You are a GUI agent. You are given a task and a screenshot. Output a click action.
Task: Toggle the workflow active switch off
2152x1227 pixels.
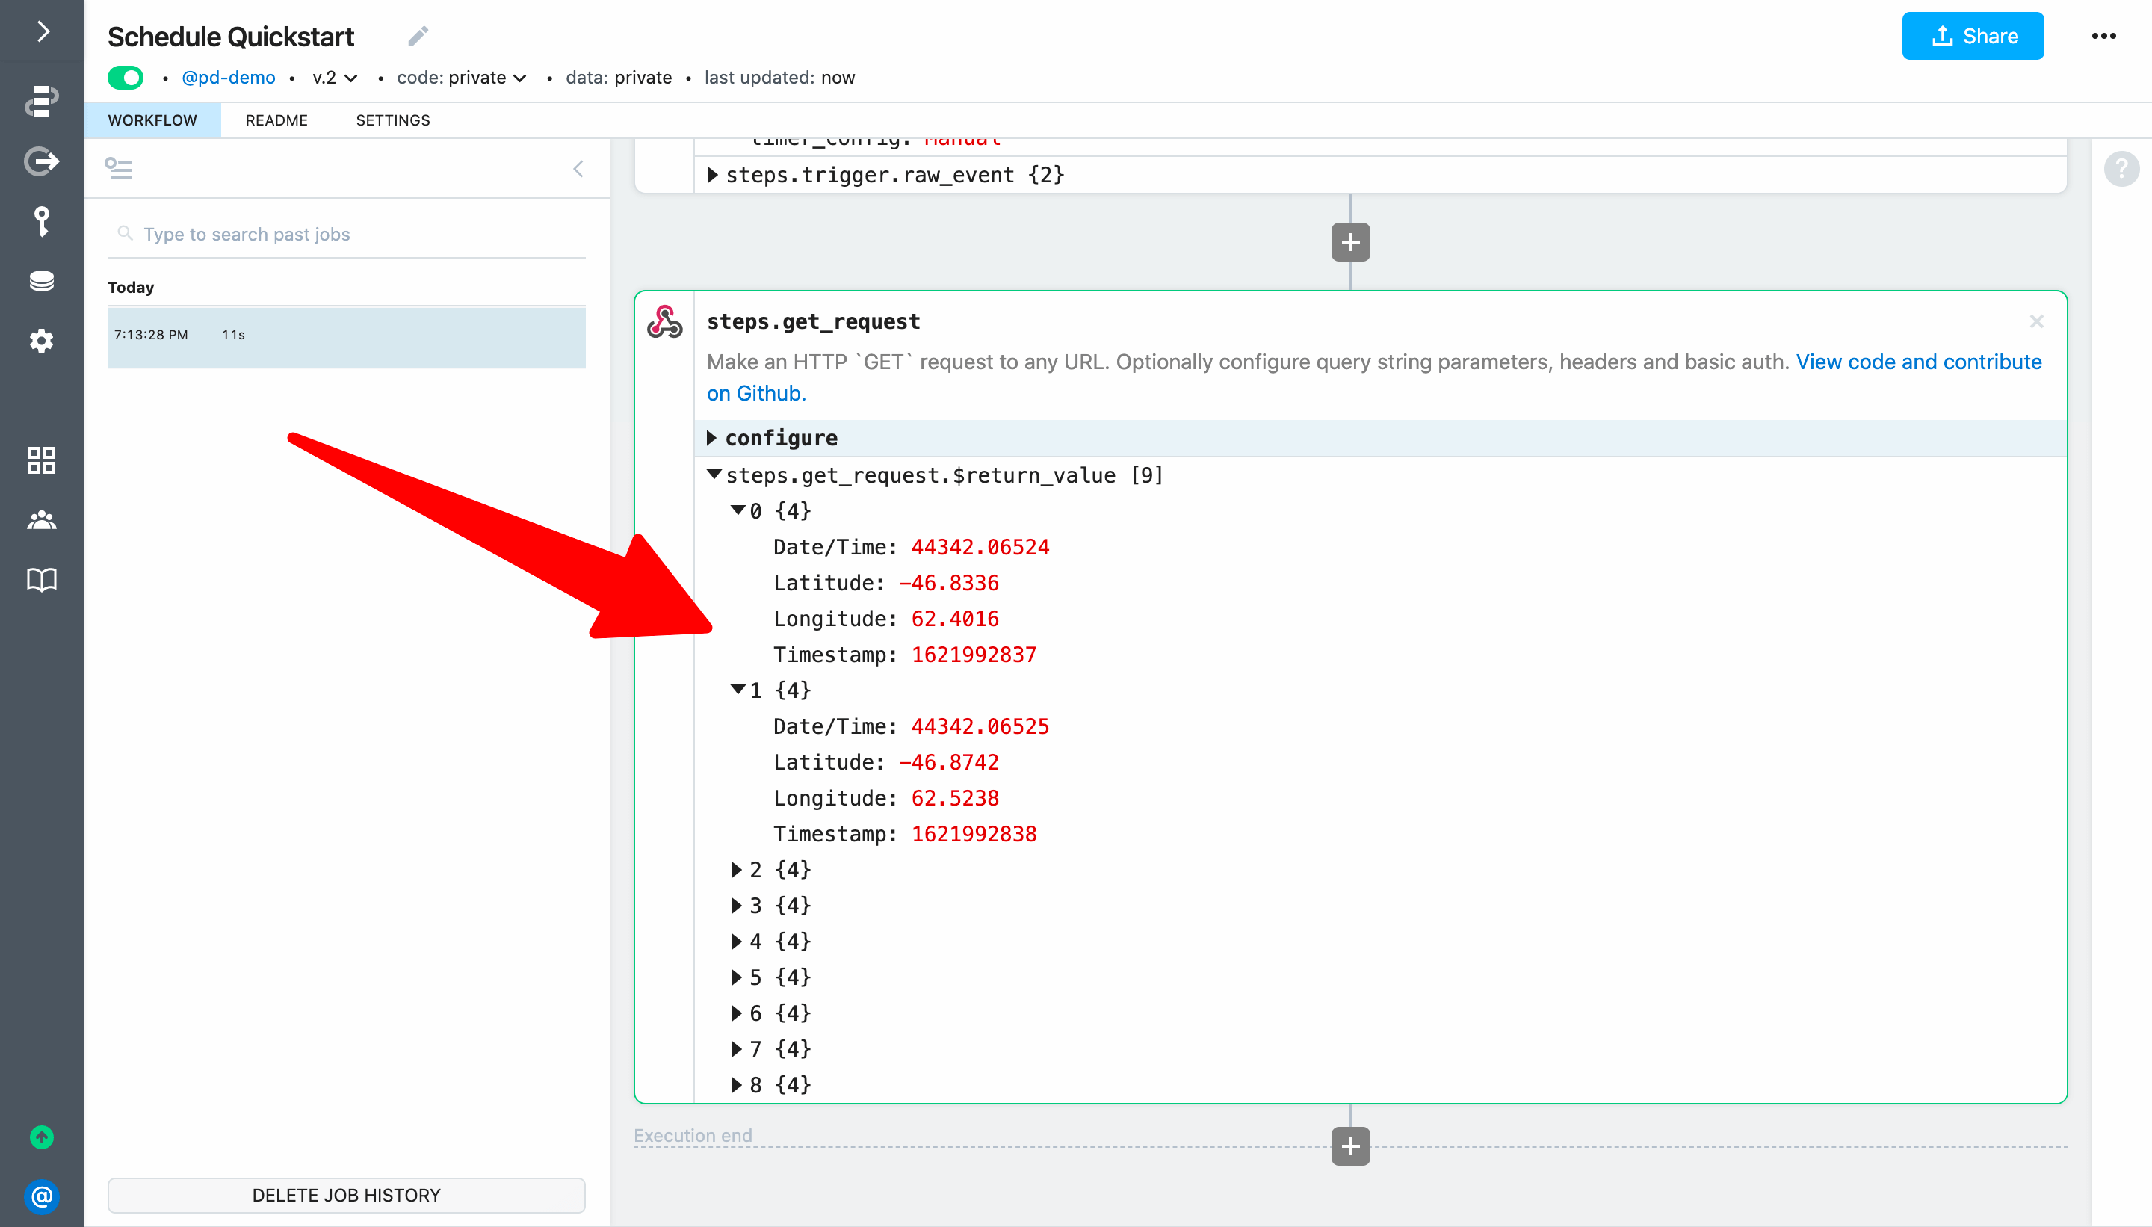pyautogui.click(x=126, y=78)
